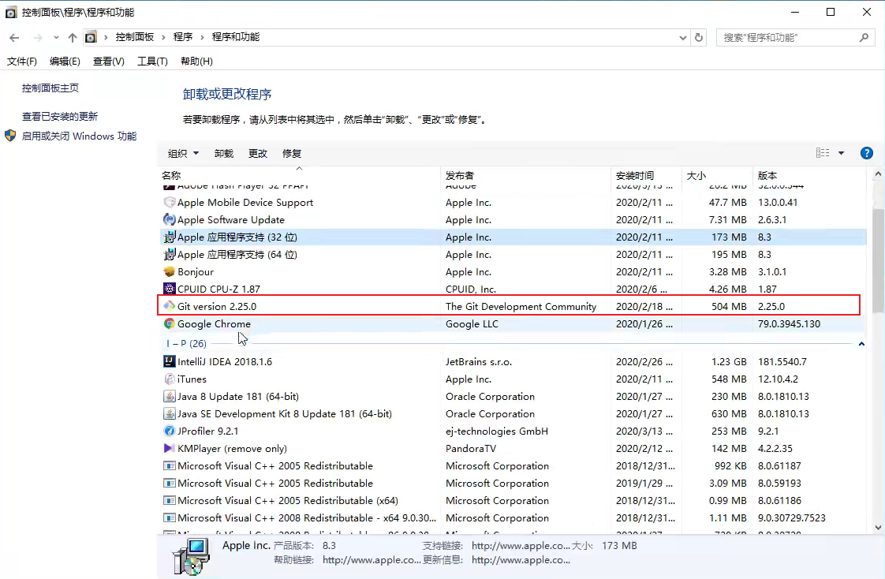This screenshot has width=885, height=579.
Task: Click the 卸载 button
Action: pyautogui.click(x=223, y=152)
